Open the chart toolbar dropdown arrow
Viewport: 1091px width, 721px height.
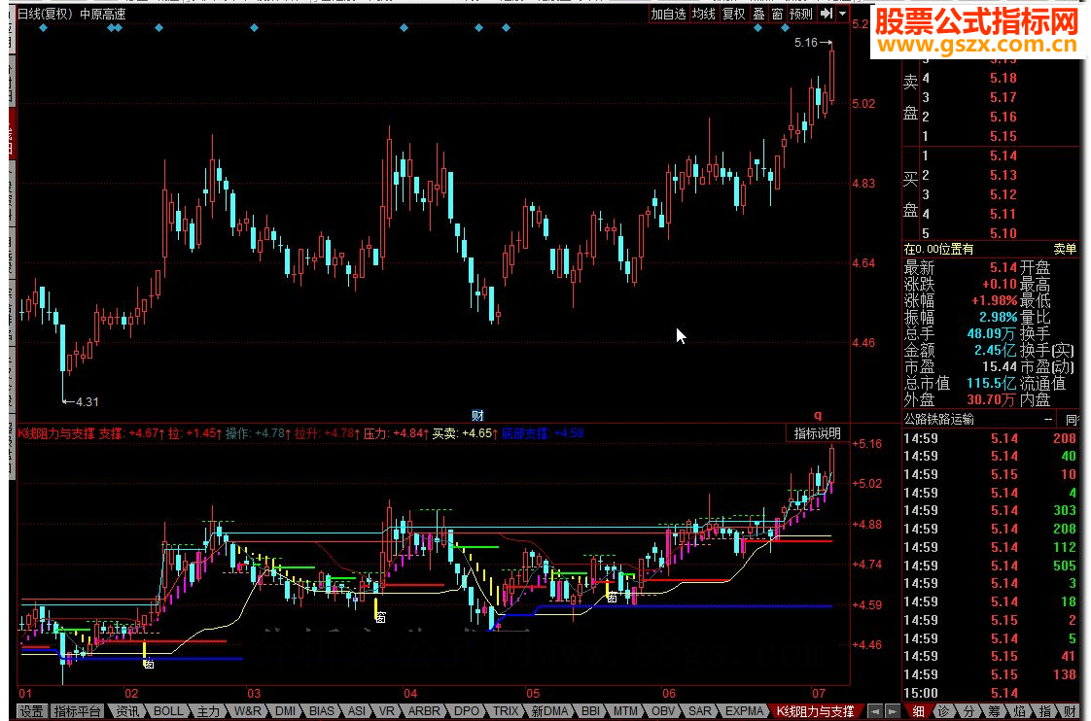840,14
